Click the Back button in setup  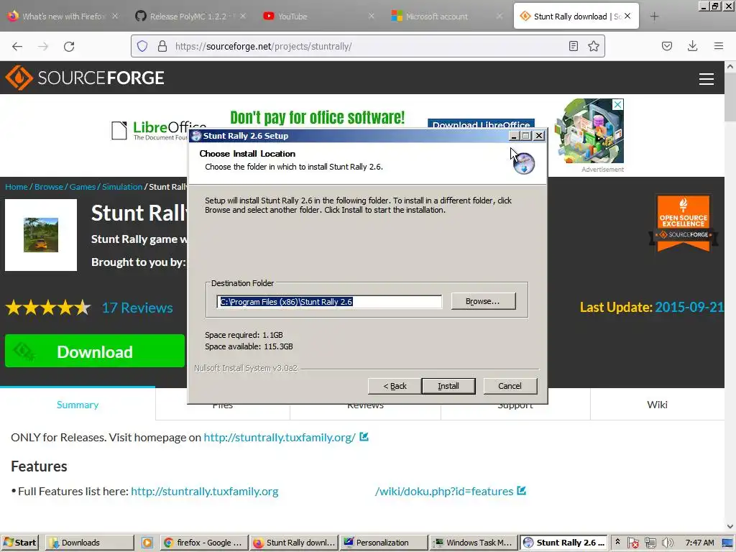click(x=395, y=386)
